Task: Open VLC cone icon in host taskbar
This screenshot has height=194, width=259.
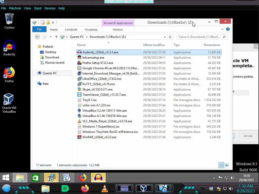Action: pos(104,188)
